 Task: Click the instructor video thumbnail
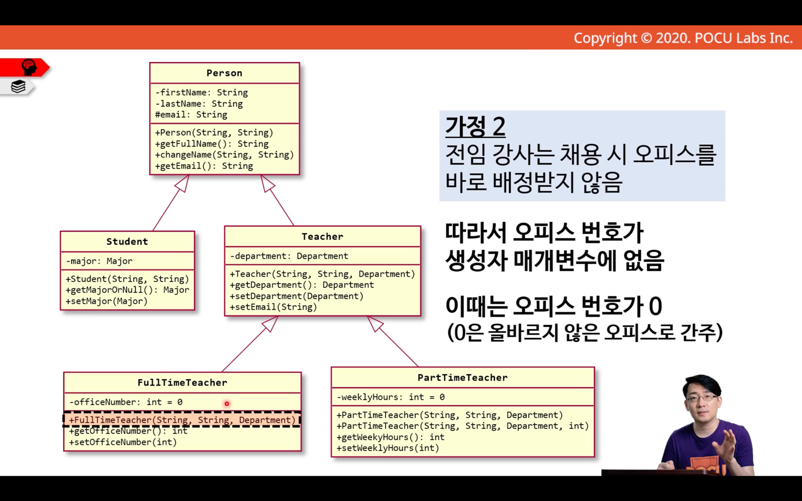(x=705, y=424)
